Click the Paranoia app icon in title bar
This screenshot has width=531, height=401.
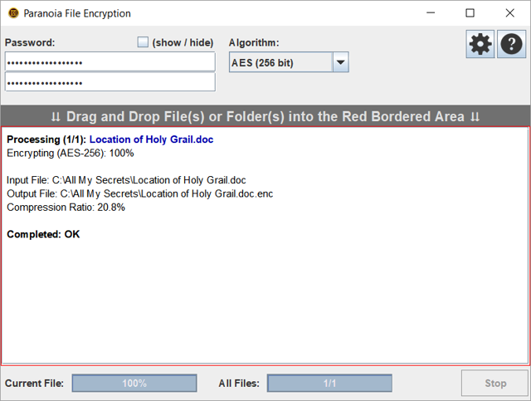click(13, 13)
